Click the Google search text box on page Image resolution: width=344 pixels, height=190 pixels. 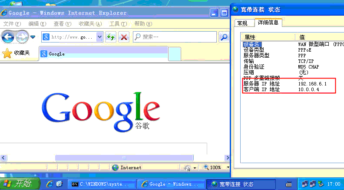point(103,148)
